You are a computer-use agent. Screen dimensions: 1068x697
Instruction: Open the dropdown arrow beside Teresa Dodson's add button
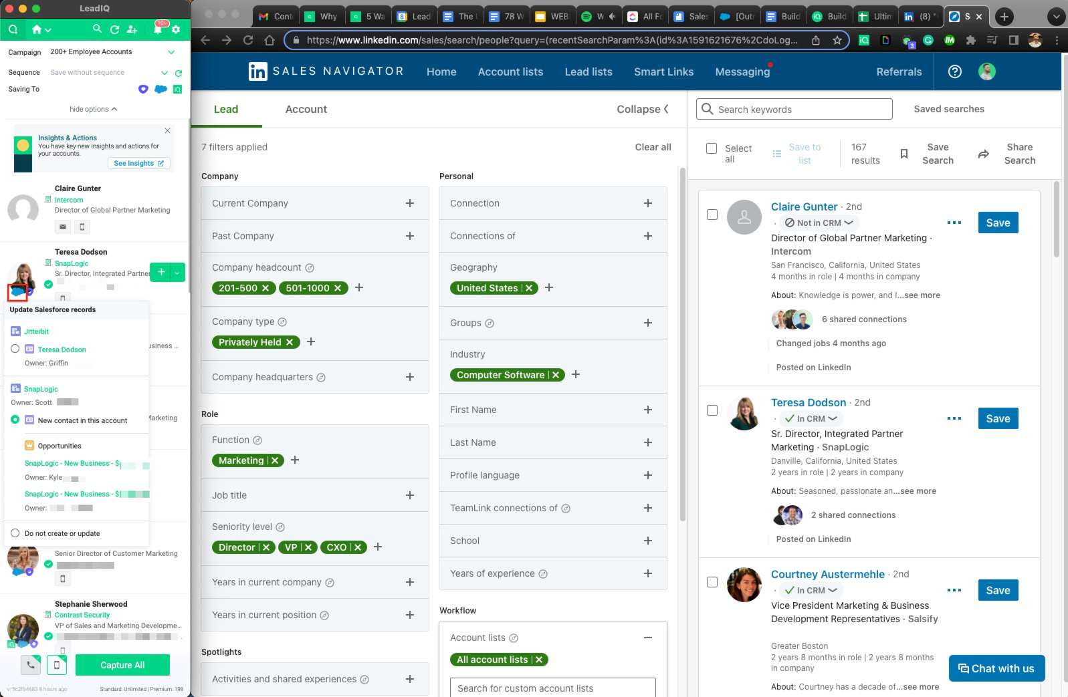click(x=177, y=272)
